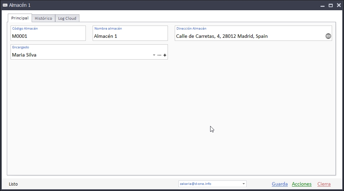
Task: Click the Maria Silva text in Encargado
Action: click(x=24, y=55)
